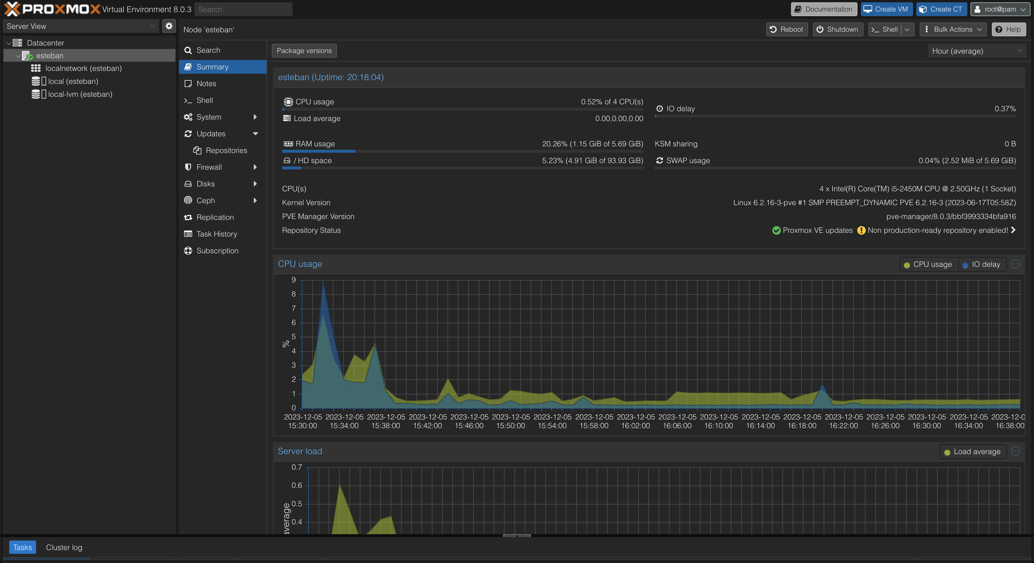1034x563 pixels.
Task: Expand the Ceph submenu arrow
Action: 255,201
